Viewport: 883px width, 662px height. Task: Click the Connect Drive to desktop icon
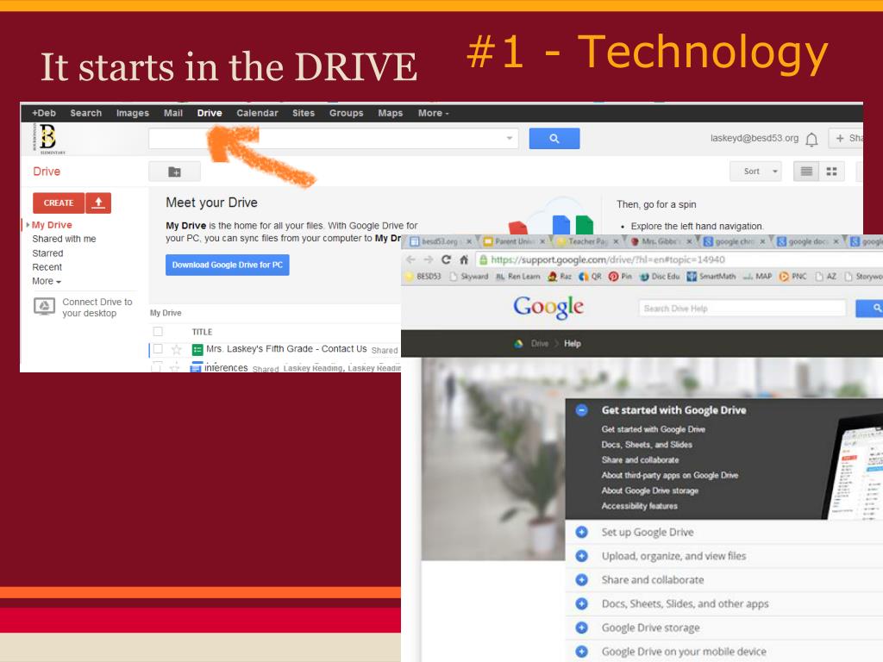tap(44, 307)
